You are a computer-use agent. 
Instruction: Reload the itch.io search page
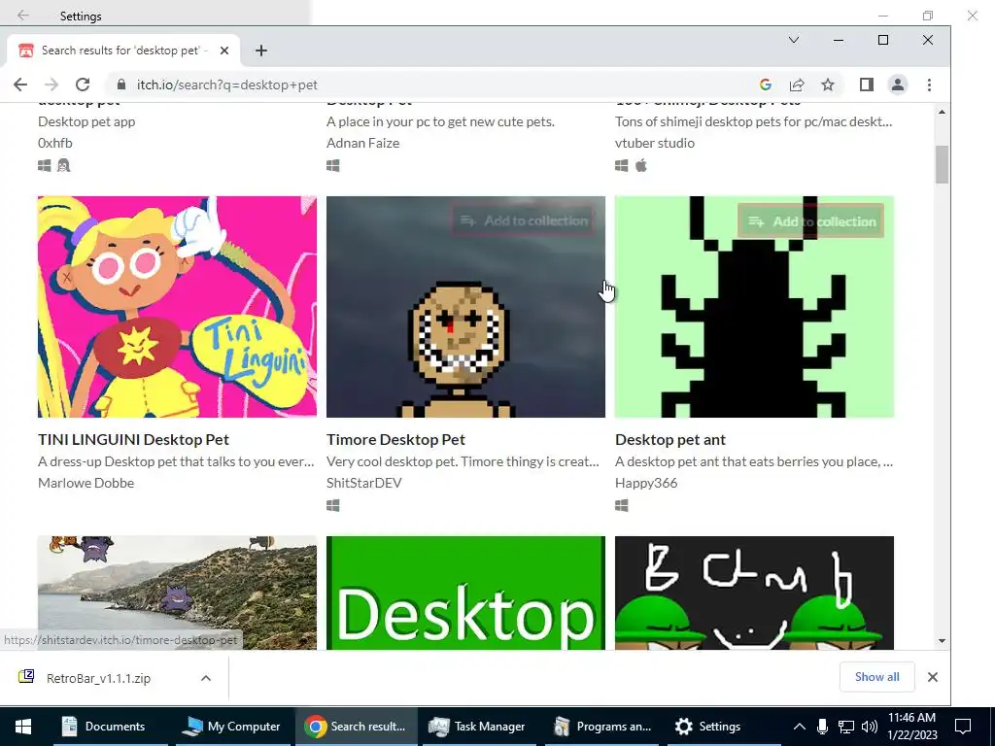(83, 85)
